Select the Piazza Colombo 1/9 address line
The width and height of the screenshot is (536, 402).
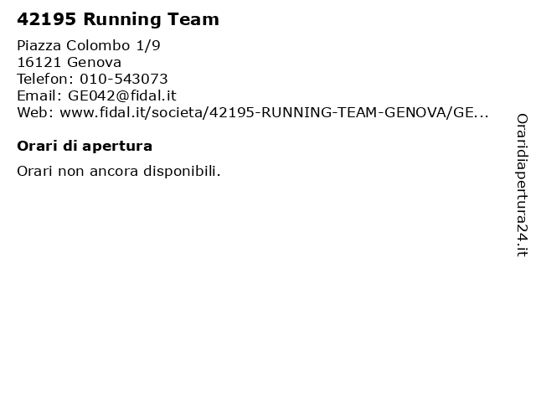click(x=89, y=45)
